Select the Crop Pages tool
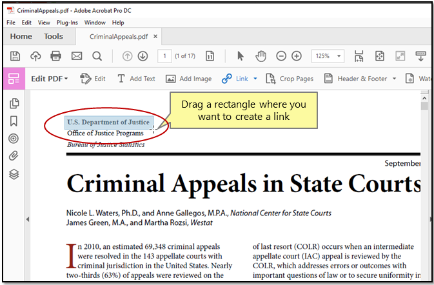Screen dimensions: 434x285 [290, 79]
